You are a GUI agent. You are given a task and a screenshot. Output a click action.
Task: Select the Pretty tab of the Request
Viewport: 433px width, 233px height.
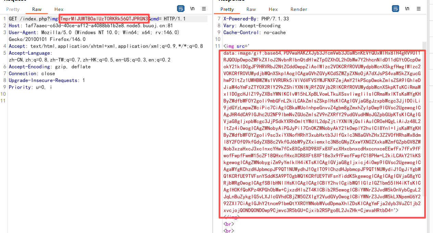point(13,9)
